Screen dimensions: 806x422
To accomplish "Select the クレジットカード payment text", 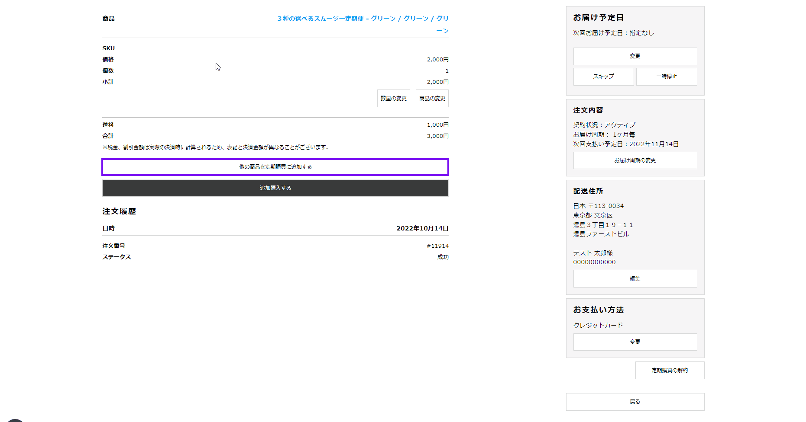I will tap(598, 326).
